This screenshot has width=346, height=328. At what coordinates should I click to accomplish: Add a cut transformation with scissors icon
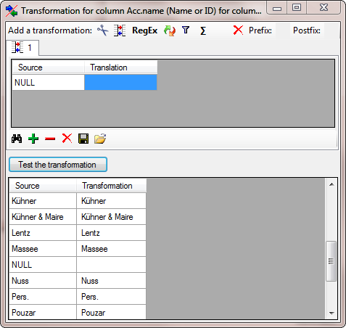point(103,30)
